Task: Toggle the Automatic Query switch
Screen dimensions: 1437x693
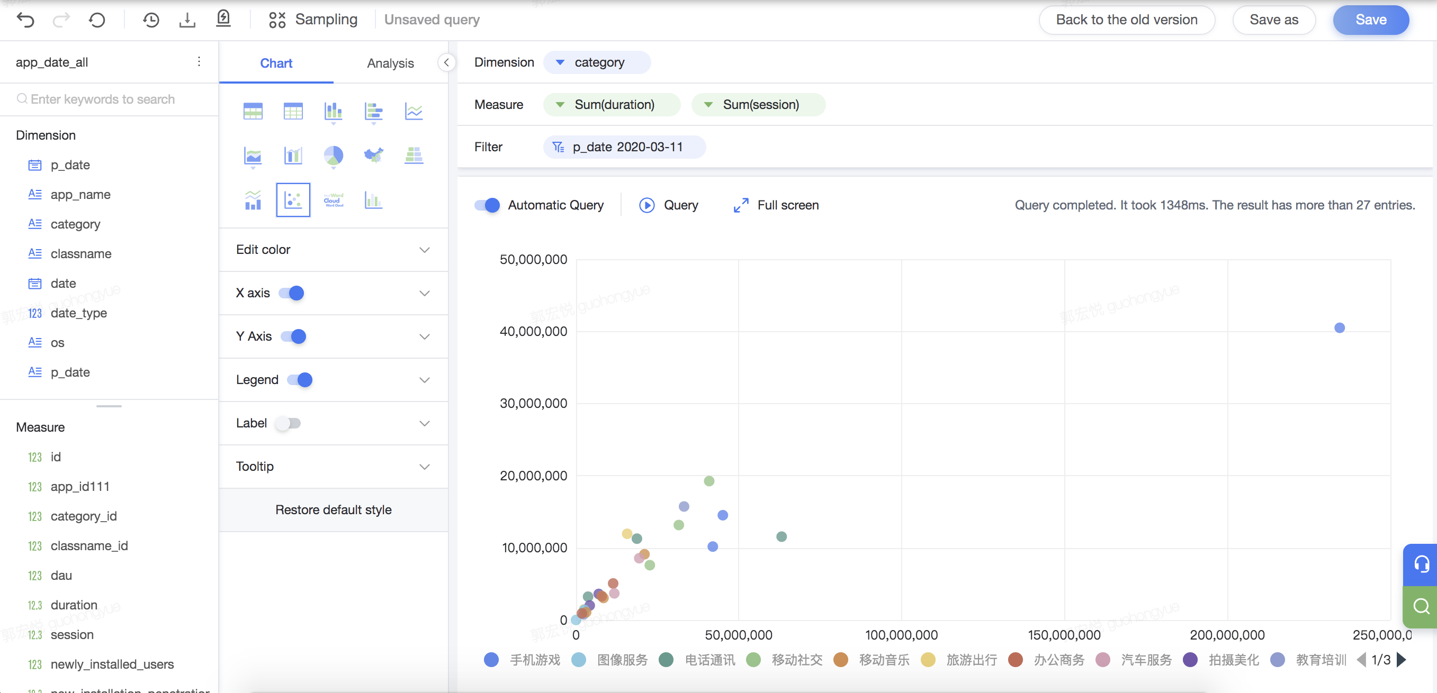Action: (488, 205)
